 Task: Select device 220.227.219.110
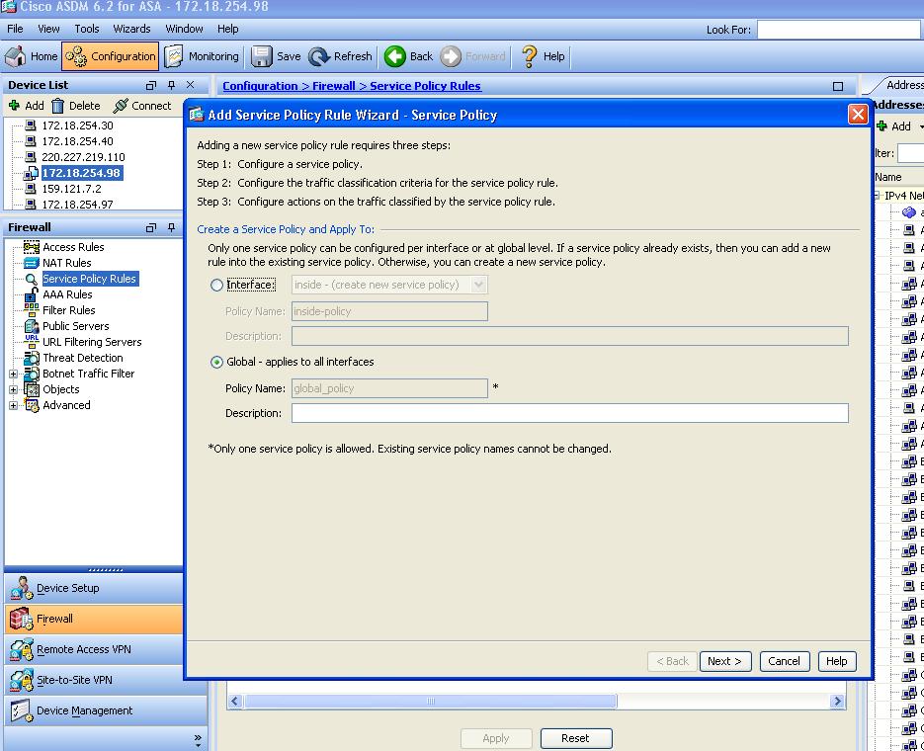tap(83, 157)
